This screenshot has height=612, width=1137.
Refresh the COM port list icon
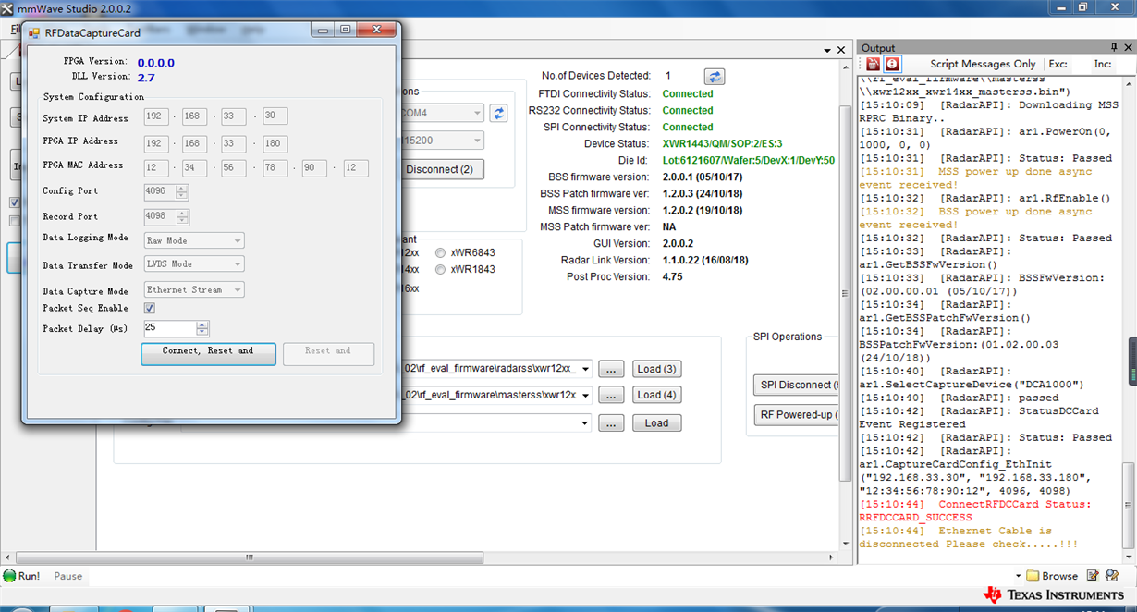click(498, 113)
